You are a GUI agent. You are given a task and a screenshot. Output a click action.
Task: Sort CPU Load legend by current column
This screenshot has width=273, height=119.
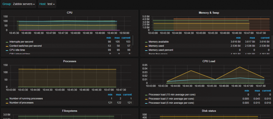(266, 91)
